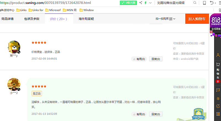Click the chat message icon in sidebar
Viewport: 221px width, 121px height.
click(x=218, y=90)
